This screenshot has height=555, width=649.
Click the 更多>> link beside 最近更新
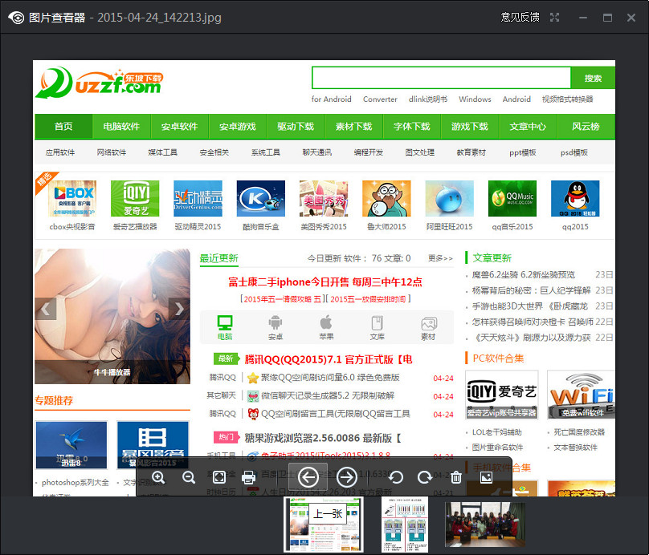pyautogui.click(x=440, y=258)
